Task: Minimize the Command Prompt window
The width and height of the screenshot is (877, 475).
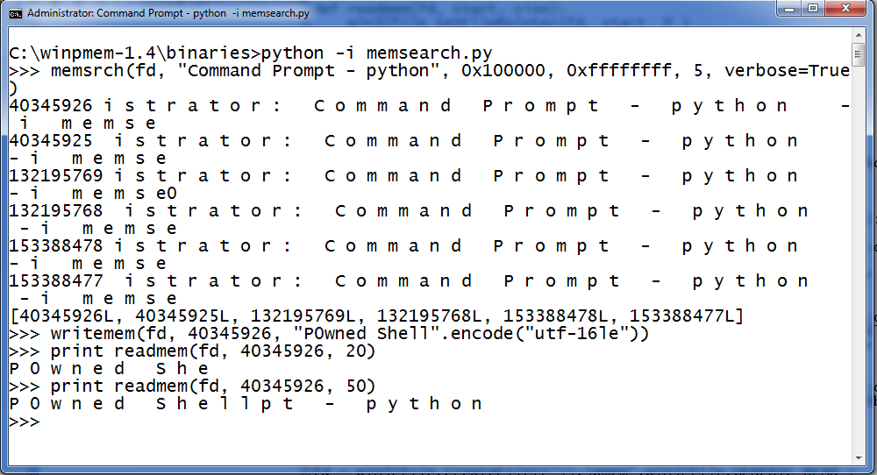Action: 788,9
